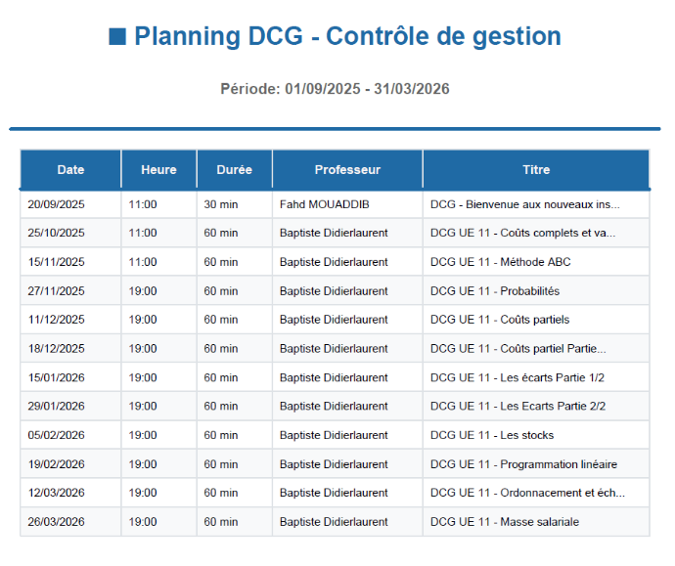Click the Professeur column header
The image size is (675, 566).
click(x=347, y=169)
